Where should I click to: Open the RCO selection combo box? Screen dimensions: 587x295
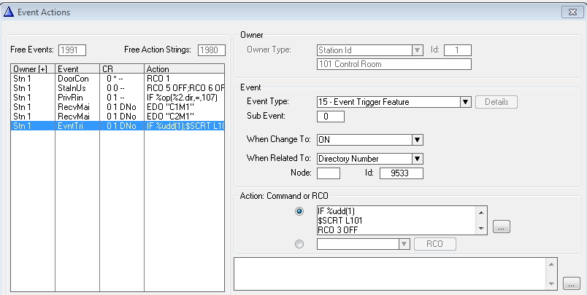tap(404, 244)
